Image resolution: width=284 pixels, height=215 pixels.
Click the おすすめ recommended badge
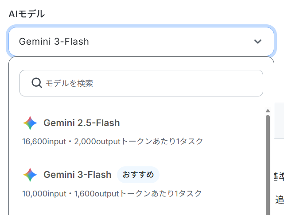pos(138,175)
